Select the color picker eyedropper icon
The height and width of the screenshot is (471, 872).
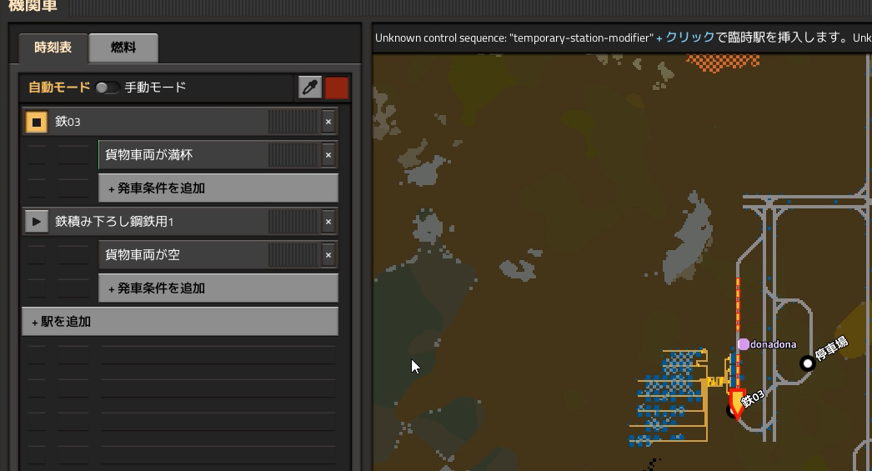coord(310,88)
